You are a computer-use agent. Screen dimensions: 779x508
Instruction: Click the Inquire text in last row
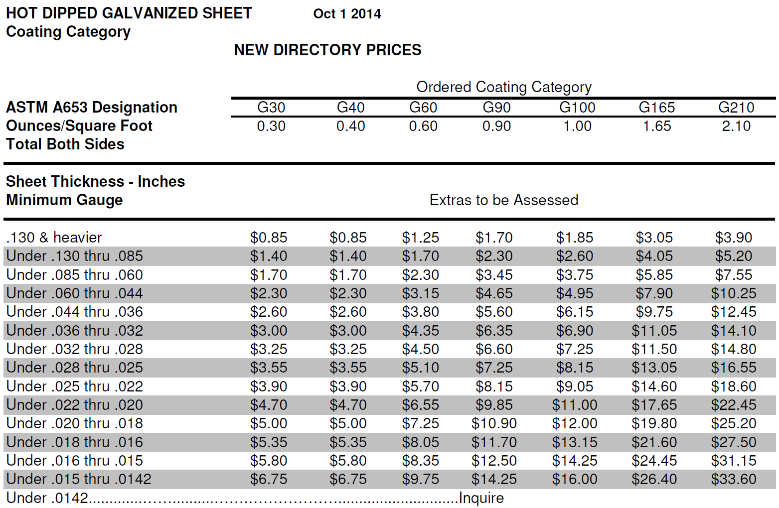pyautogui.click(x=481, y=498)
